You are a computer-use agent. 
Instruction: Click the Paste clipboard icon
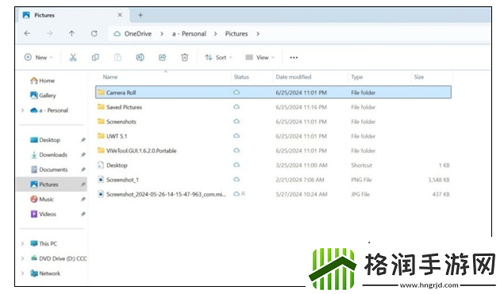coord(117,57)
